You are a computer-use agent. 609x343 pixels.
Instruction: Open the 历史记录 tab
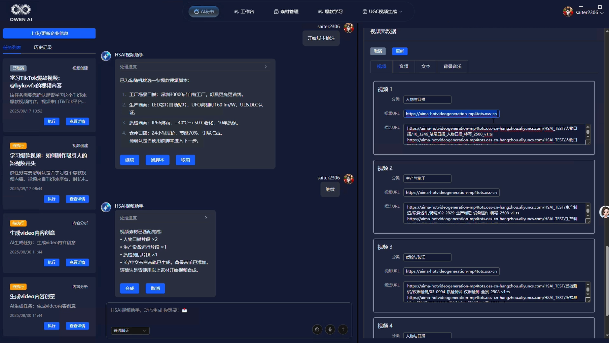[43, 47]
